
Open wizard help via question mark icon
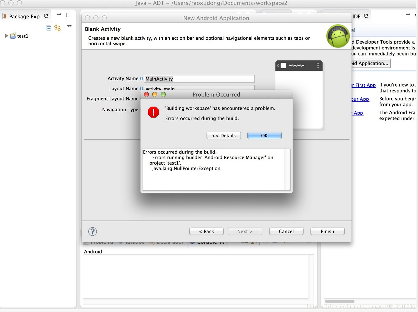pos(92,232)
